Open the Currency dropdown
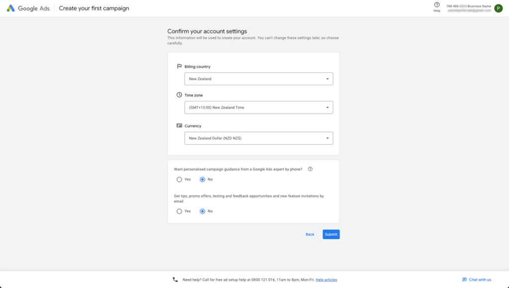This screenshot has width=509, height=288. 258,138
